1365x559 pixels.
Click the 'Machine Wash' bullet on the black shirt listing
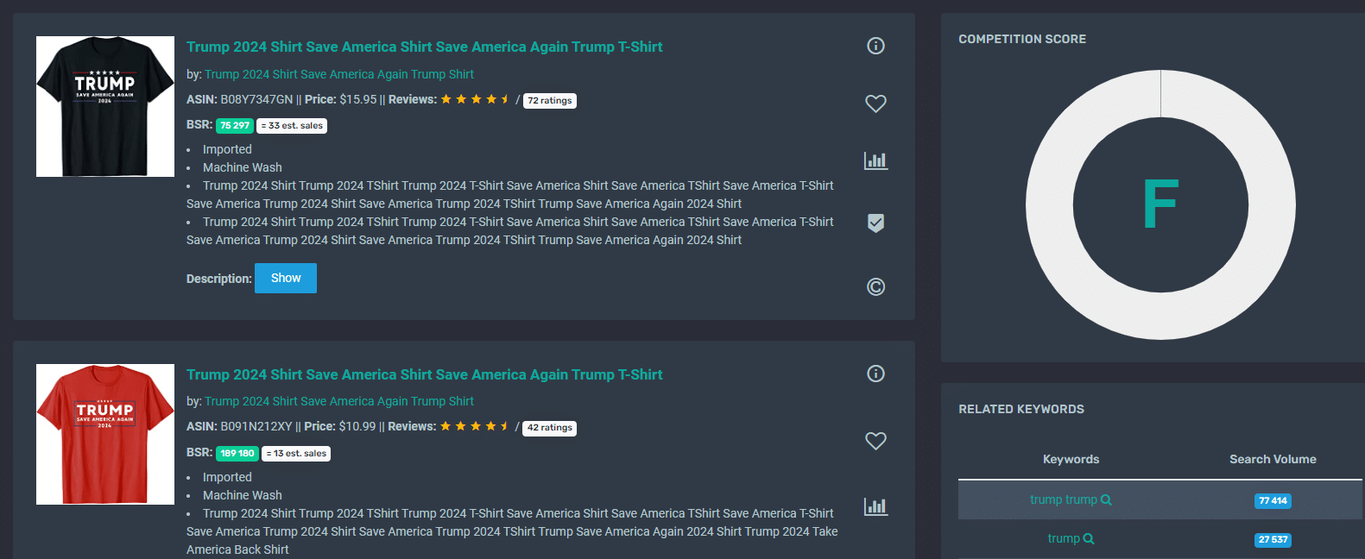[242, 167]
